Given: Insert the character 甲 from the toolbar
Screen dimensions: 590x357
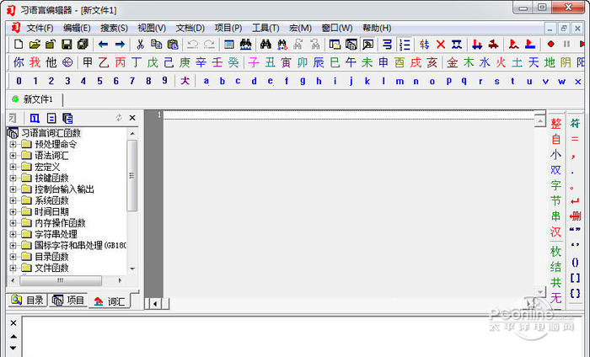Looking at the screenshot, I should pos(88,62).
